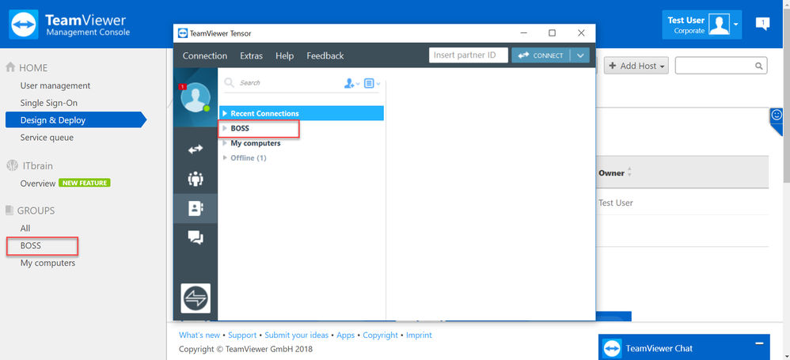Open the Support footer link
Screen dimensions: 790x360
[242, 335]
